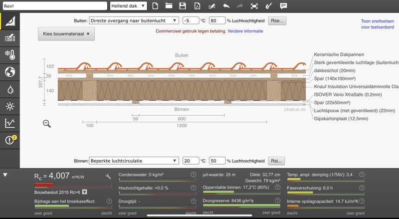
Task: Click outside temperature field -5
Action: point(191,20)
